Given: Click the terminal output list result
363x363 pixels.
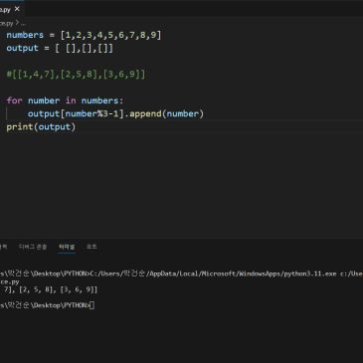Looking at the screenshot, I should [49, 289].
